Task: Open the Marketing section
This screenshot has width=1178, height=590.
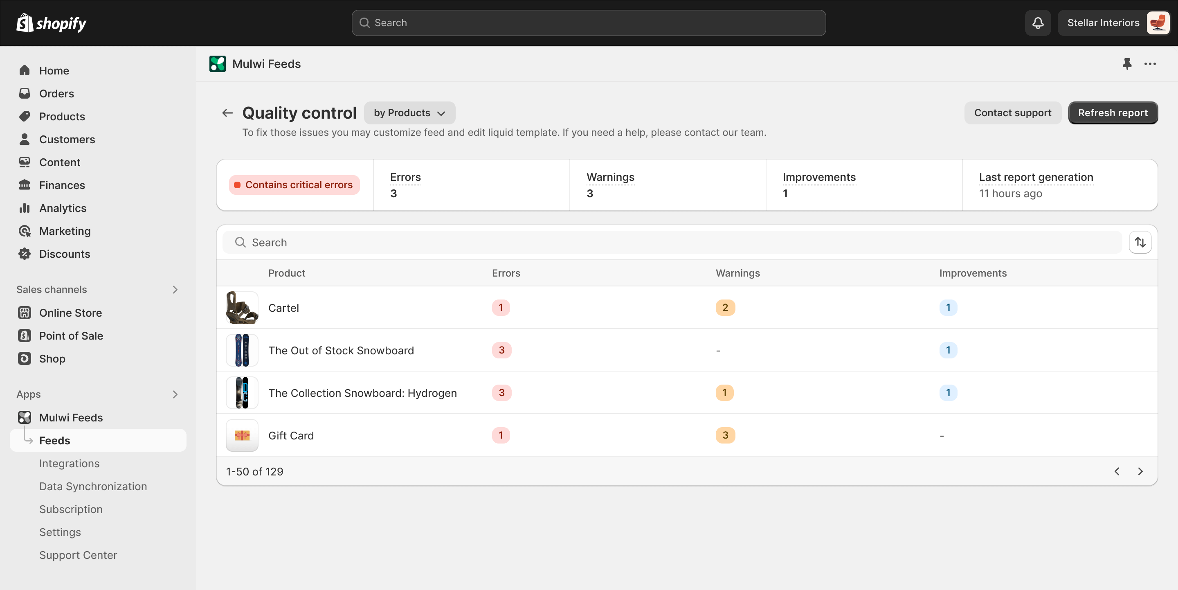Action: (65, 231)
